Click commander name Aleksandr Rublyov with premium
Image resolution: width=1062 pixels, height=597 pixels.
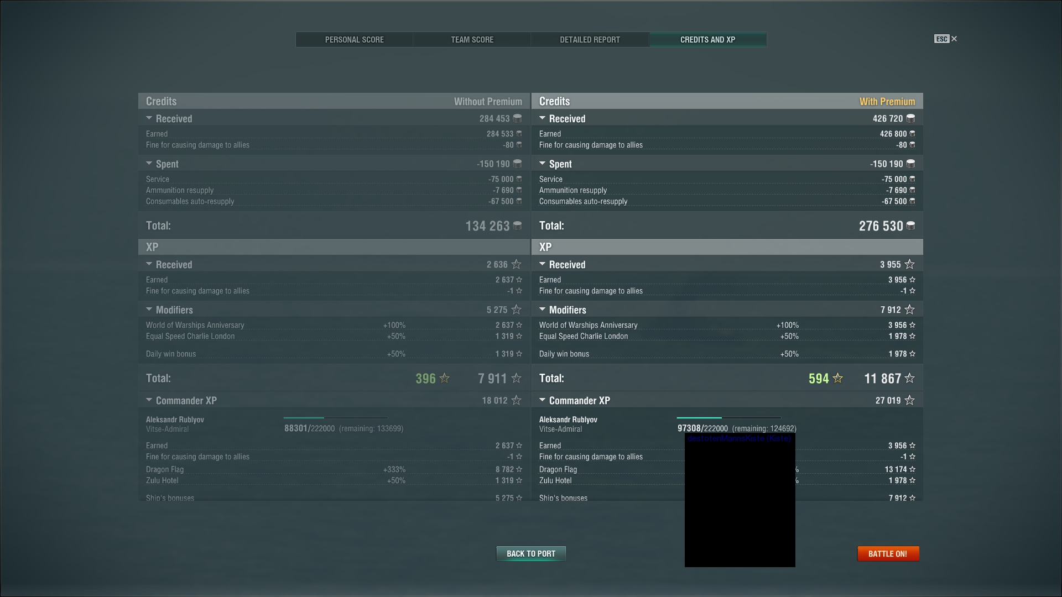568,420
